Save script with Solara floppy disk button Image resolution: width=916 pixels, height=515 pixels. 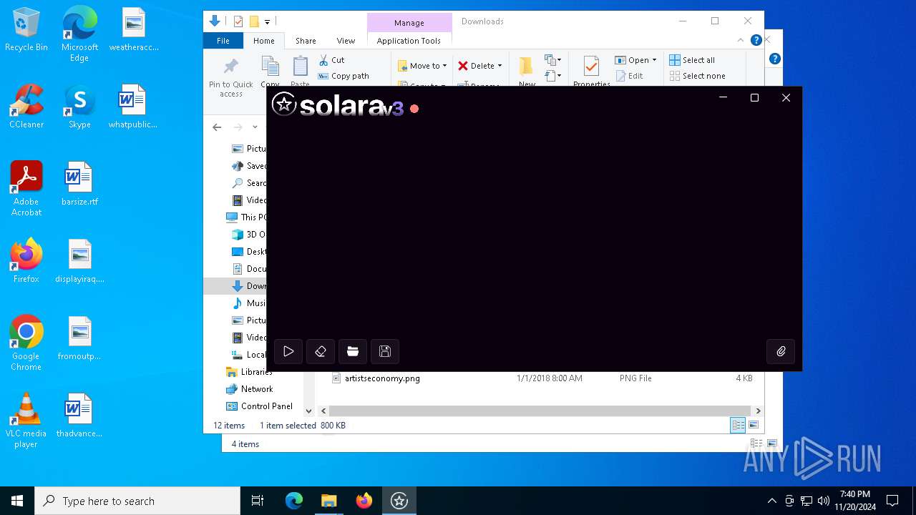point(385,351)
